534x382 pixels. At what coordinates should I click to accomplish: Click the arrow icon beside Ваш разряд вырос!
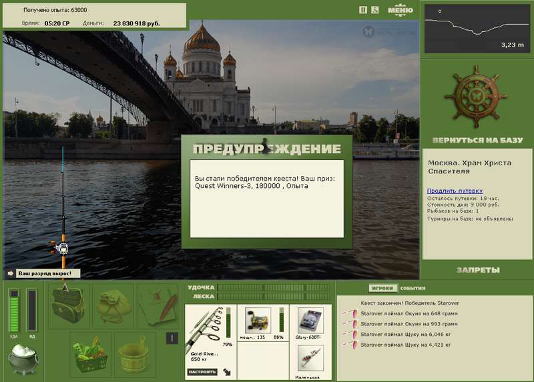pos(11,273)
